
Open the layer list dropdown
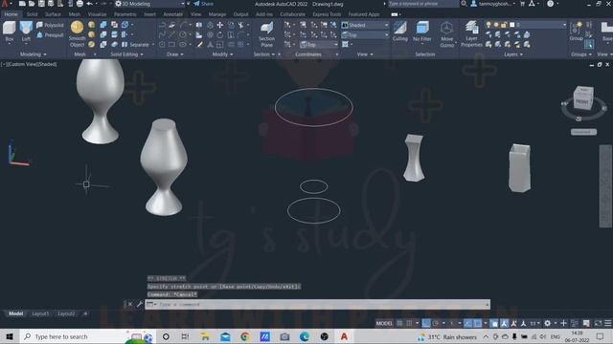coord(525,25)
